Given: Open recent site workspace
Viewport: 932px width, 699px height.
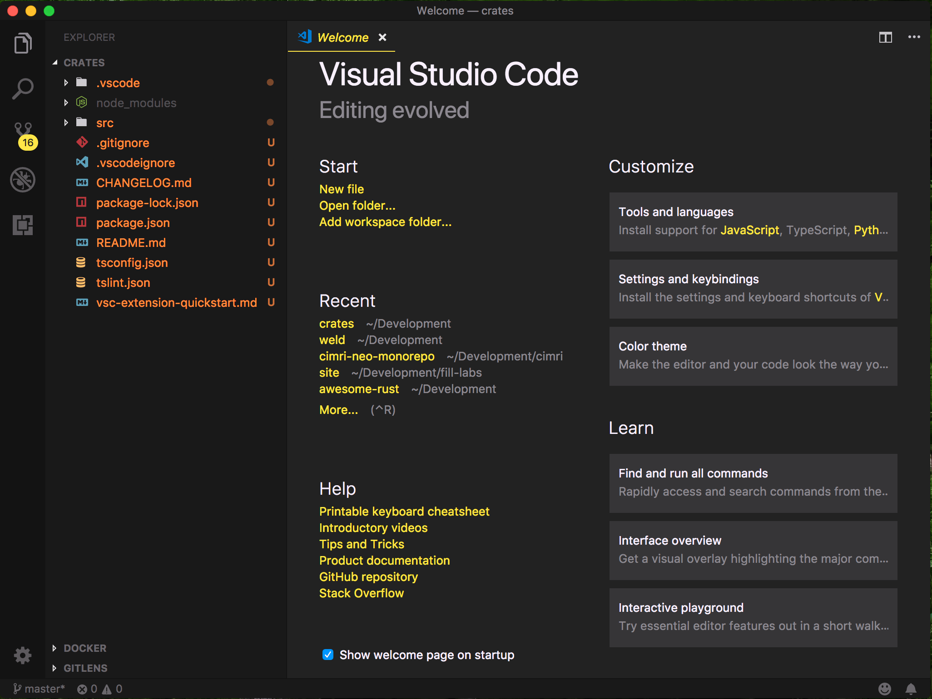Looking at the screenshot, I should coord(329,372).
